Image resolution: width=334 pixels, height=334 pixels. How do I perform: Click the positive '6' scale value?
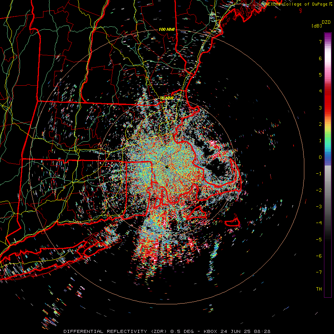[x=320, y=58]
